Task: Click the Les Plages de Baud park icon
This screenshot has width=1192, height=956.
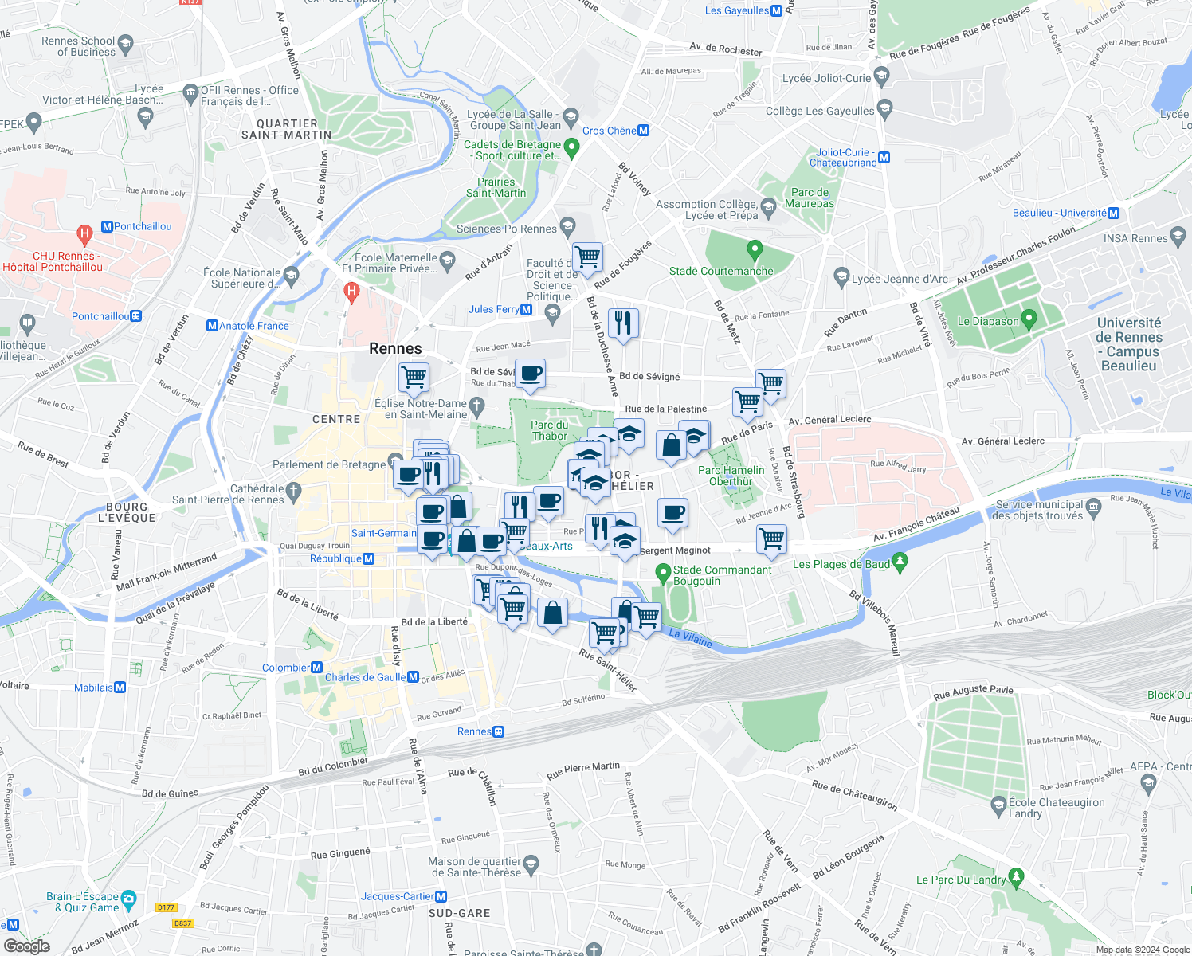Action: pos(900,563)
